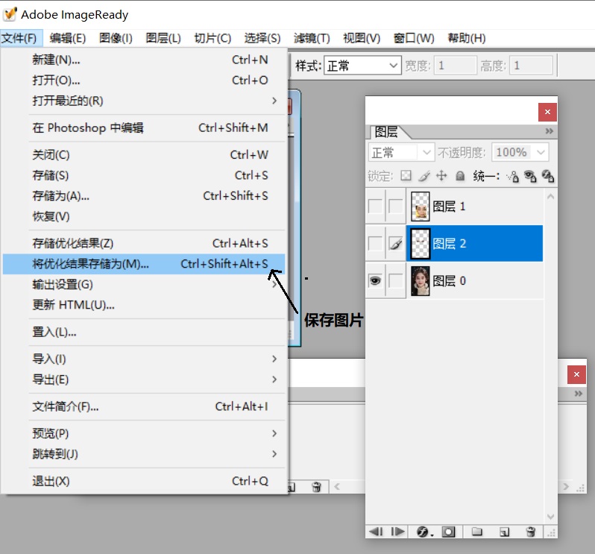Screen dimensions: 595x554
Task: Click the lock transparent pixels icon
Action: (406, 176)
